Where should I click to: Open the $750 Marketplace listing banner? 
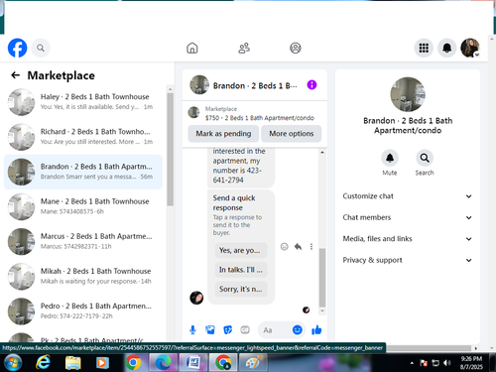pos(255,113)
